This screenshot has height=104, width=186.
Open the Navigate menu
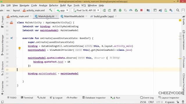tap(24, 5)
